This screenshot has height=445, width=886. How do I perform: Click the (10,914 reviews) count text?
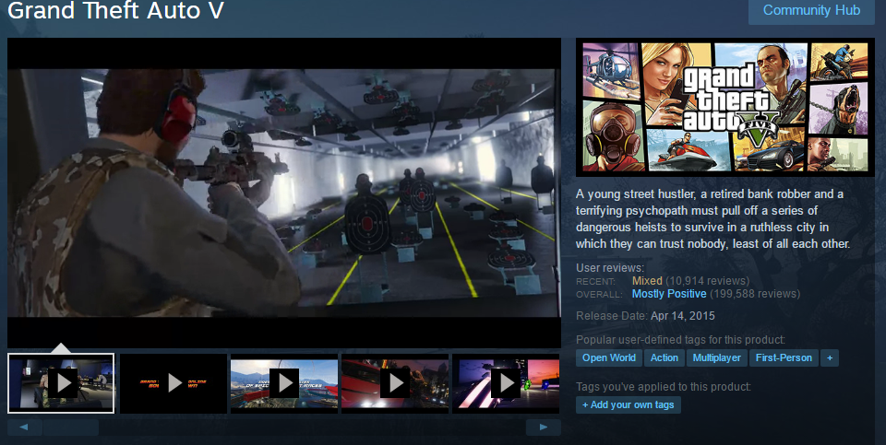point(708,280)
